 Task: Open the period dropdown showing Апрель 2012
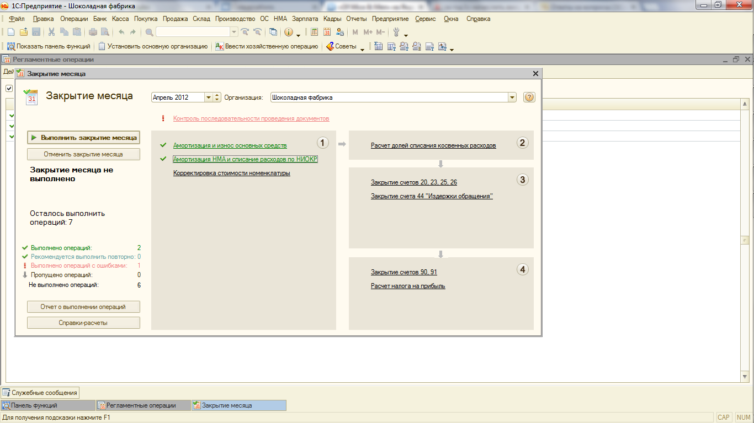tap(209, 97)
